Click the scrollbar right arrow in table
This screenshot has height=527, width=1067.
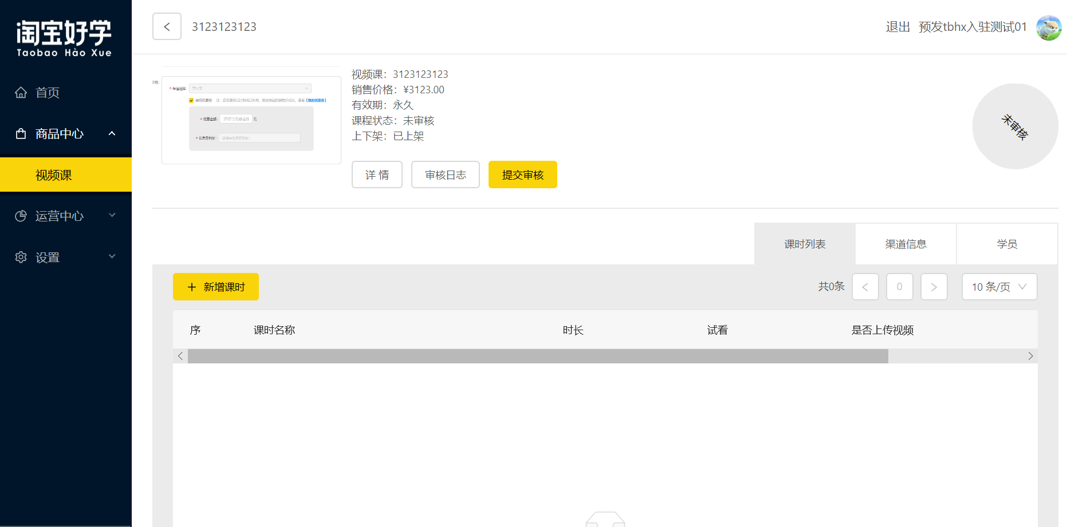(1030, 356)
